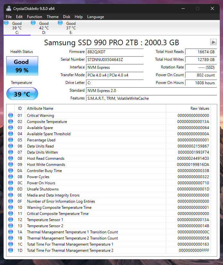Screen dimensions: 223x265
Task: Switch to the E: drive tab
Action: [71, 28]
